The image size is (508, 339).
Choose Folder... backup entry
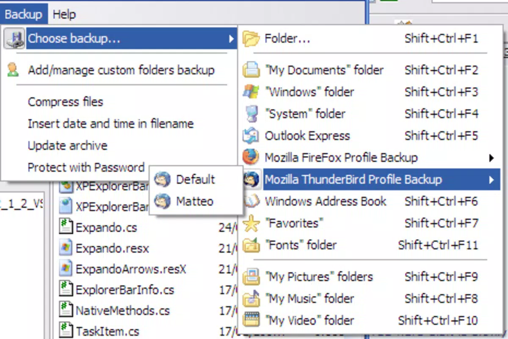point(287,39)
